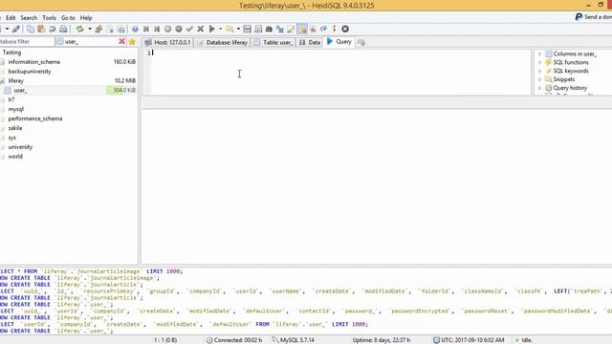
Task: Click the Print toolbar icon
Action: pos(63,29)
